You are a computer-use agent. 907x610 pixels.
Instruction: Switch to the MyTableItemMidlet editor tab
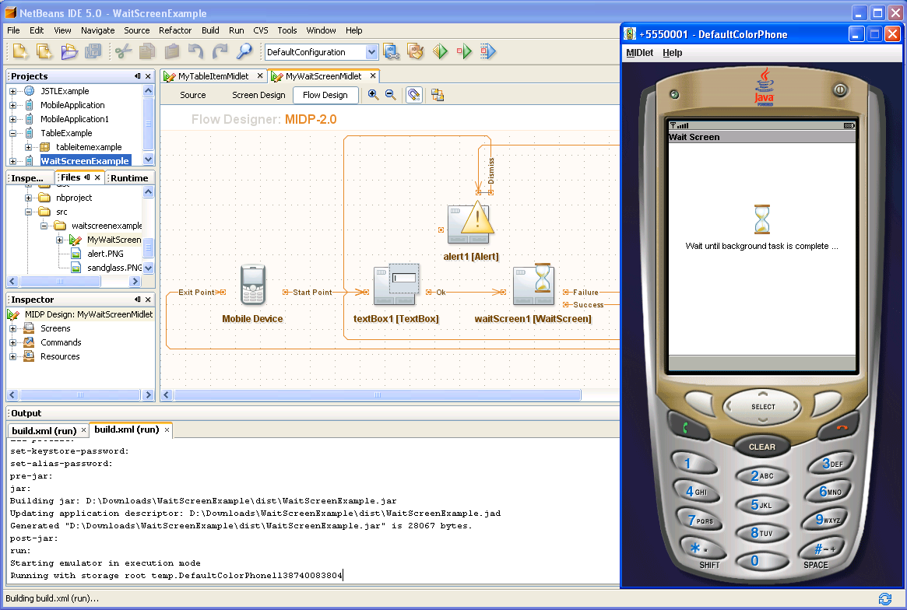point(213,75)
